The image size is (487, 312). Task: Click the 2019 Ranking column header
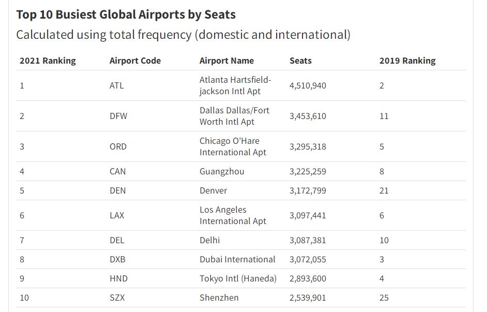click(407, 61)
